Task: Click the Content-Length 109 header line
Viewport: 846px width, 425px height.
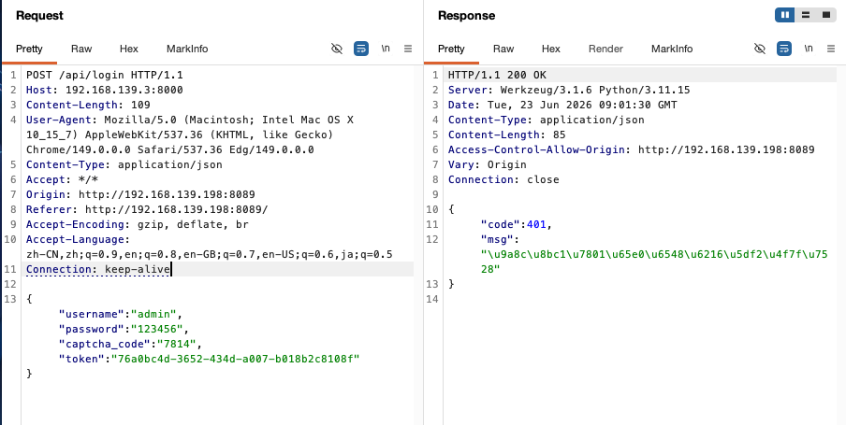Action: click(x=88, y=105)
